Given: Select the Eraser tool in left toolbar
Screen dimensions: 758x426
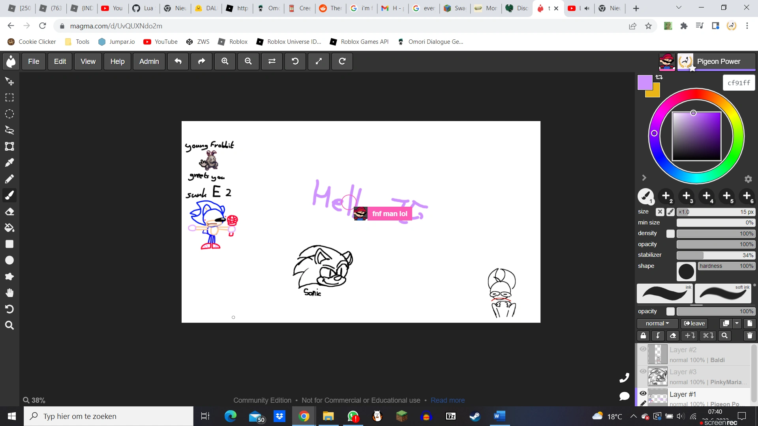Looking at the screenshot, I should [x=9, y=212].
